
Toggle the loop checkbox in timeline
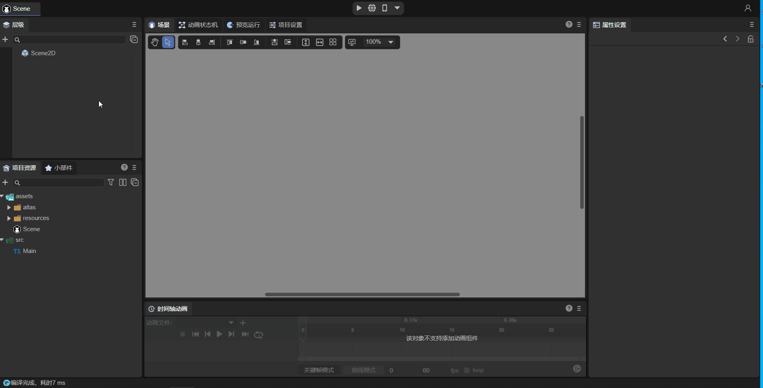coord(467,370)
